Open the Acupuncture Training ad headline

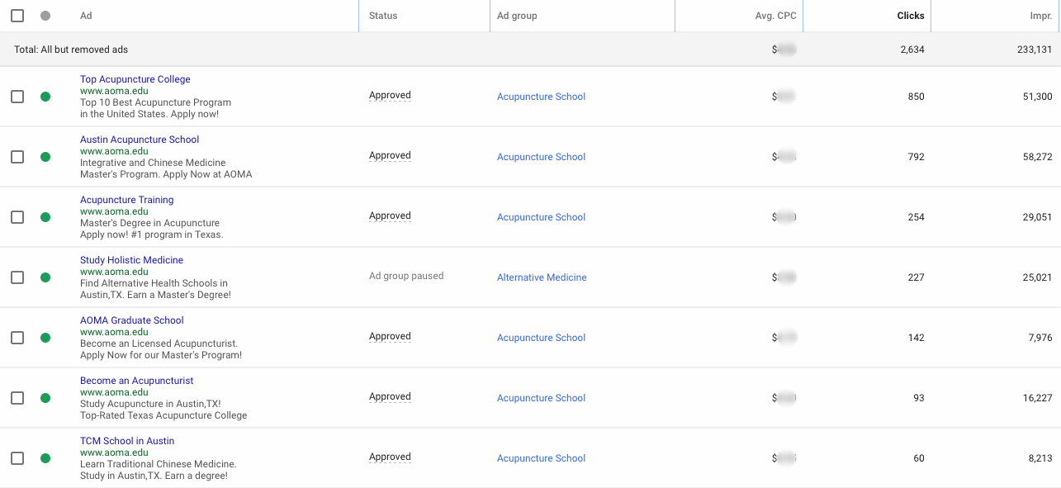click(127, 200)
